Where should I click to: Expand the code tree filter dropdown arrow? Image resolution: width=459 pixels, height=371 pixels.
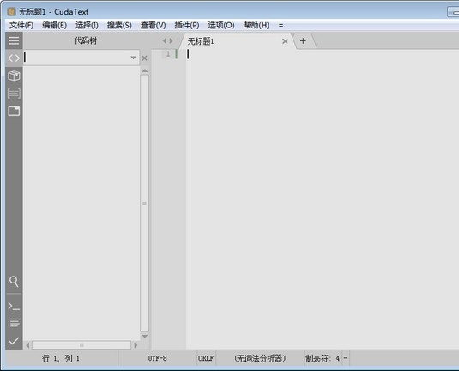(133, 58)
